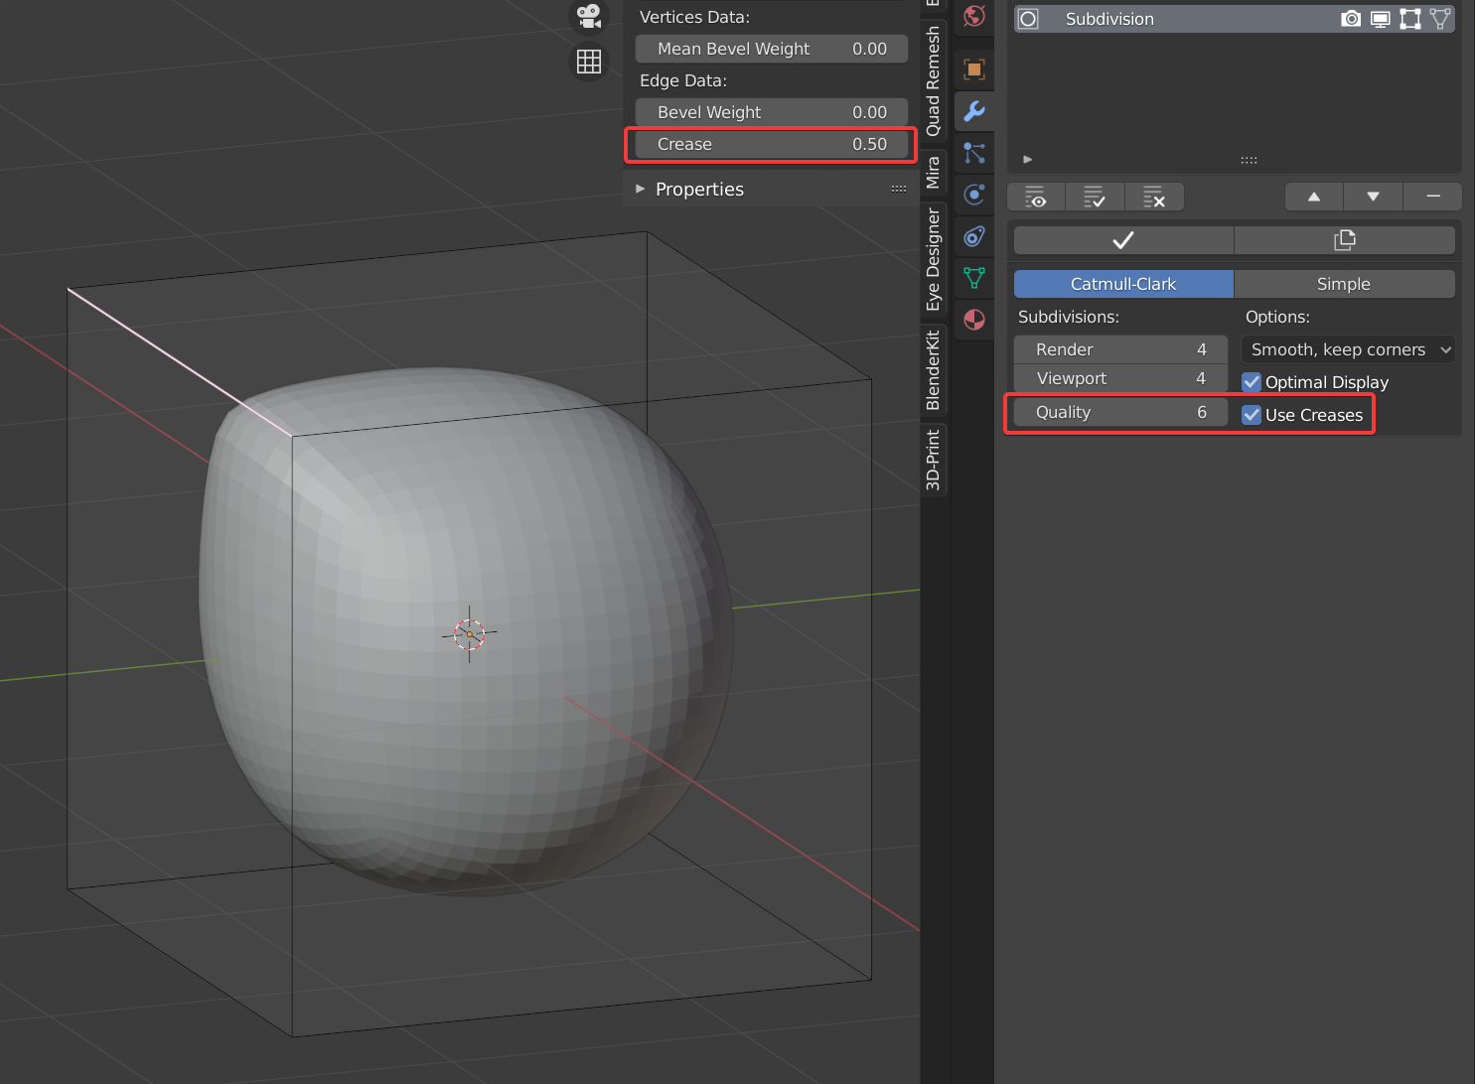
Task: Open the Modifier properties wrench tab
Action: tap(973, 111)
